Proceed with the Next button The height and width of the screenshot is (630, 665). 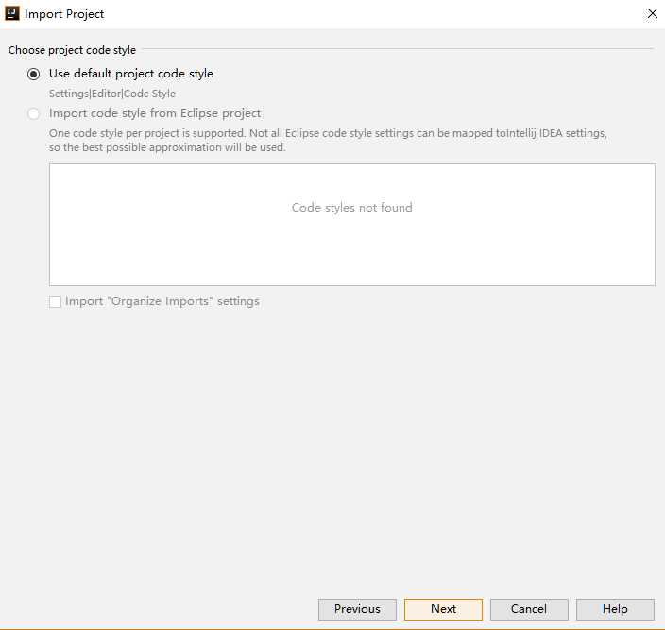443,609
